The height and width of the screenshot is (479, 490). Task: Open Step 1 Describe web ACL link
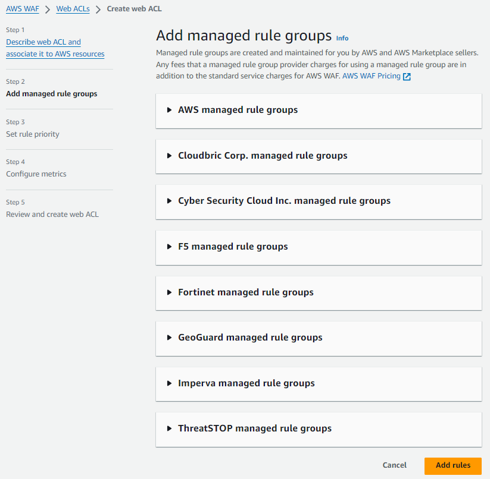coord(55,48)
